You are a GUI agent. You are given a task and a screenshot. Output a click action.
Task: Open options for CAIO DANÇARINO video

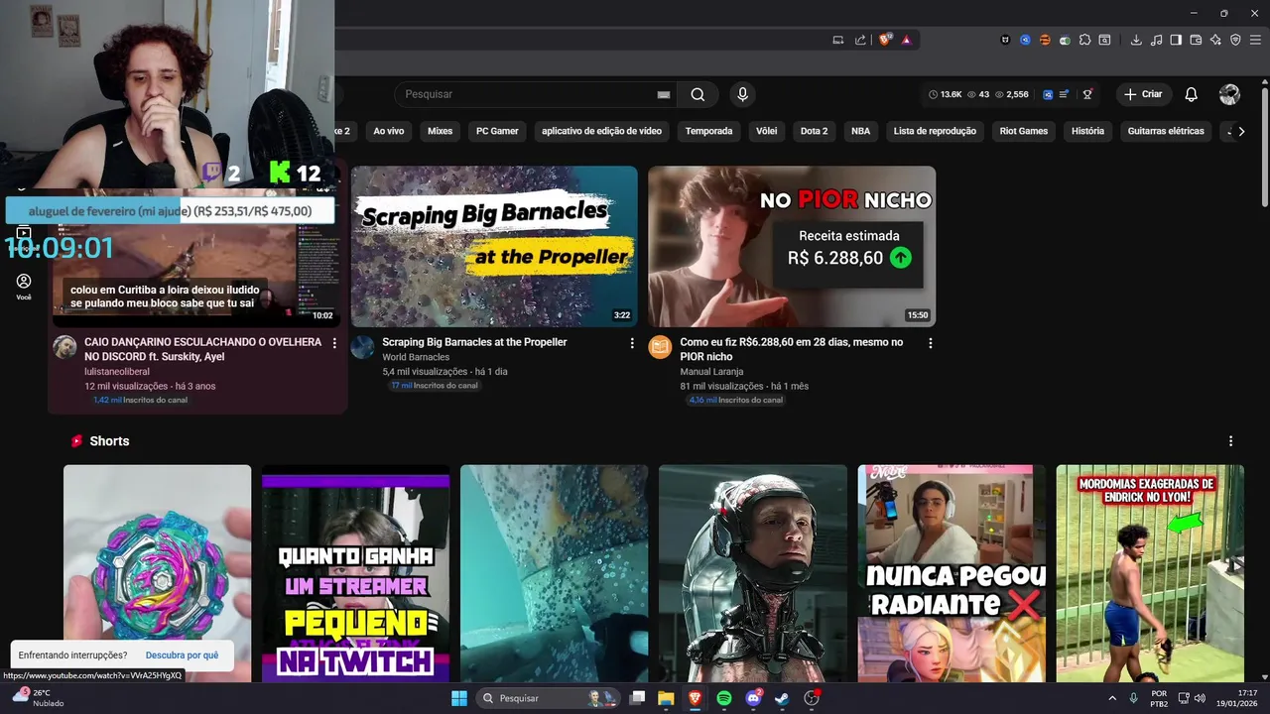(334, 343)
